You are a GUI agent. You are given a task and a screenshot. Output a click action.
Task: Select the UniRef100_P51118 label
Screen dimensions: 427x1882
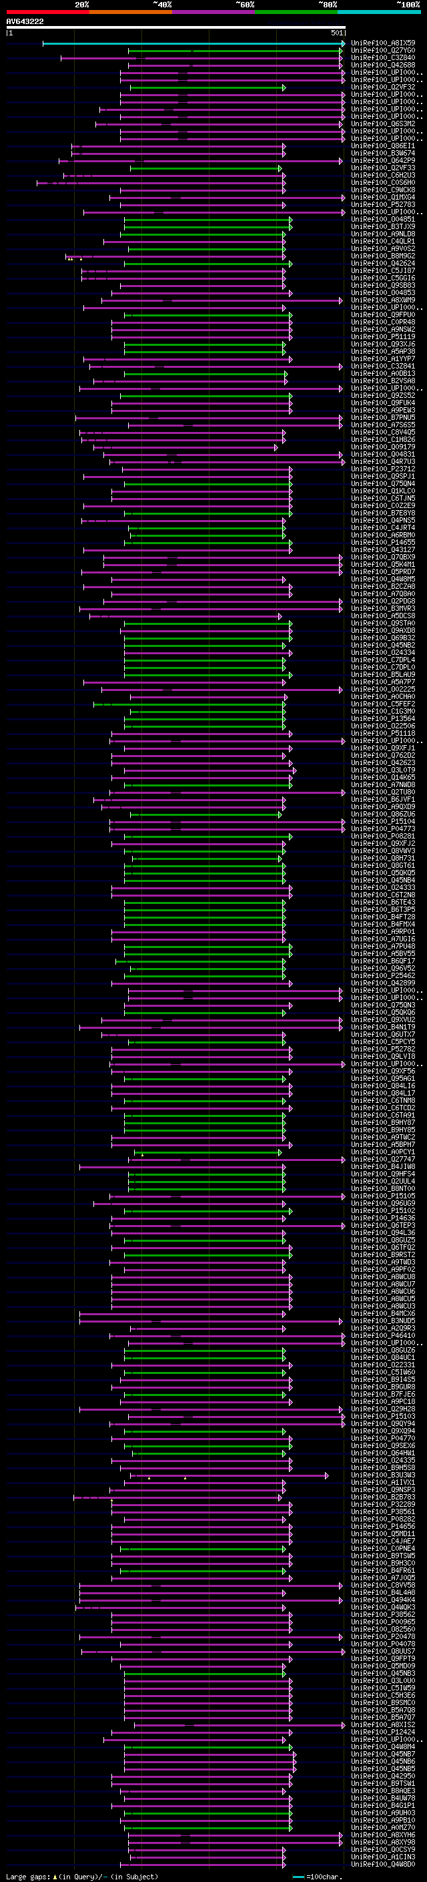click(x=383, y=734)
